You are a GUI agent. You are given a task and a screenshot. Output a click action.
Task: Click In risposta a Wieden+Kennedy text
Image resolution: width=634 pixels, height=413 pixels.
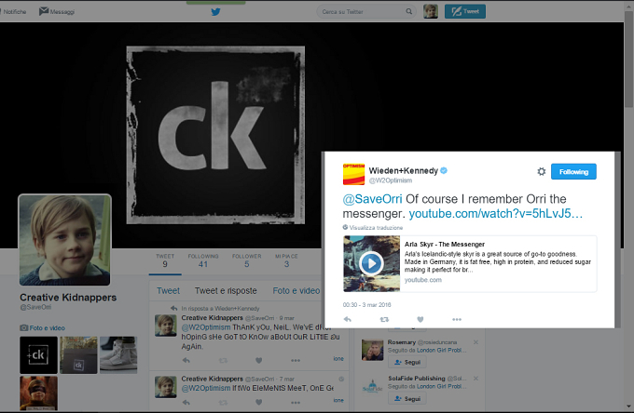pos(220,309)
